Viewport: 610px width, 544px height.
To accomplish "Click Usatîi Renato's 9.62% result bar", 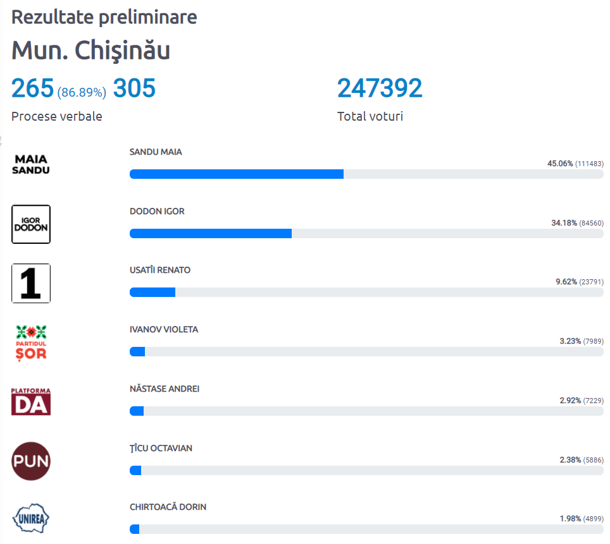I will 152,293.
